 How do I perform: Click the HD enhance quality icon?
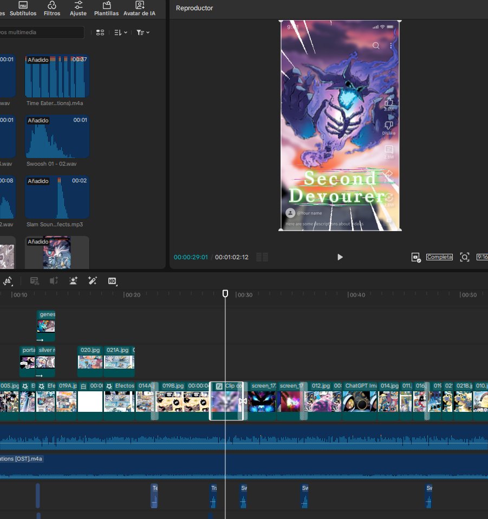pos(112,281)
